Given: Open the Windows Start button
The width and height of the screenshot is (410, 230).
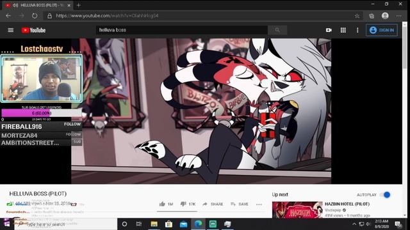Looking at the screenshot, I should (6, 224).
